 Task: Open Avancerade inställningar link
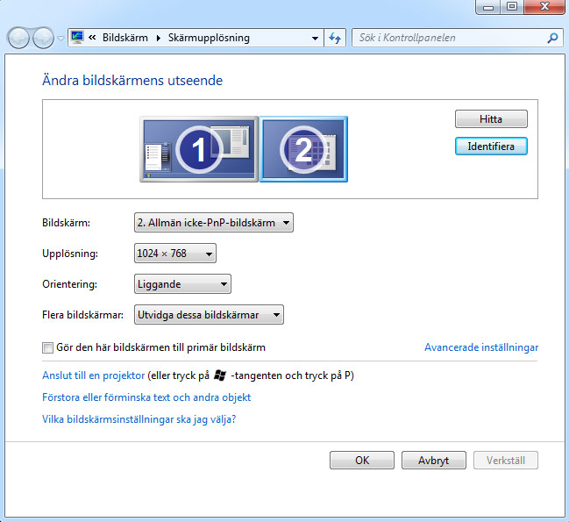(x=480, y=347)
